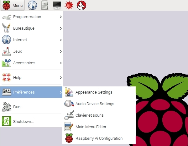This screenshot has width=188, height=146.
Task: Open the Programmation menu entry
Action: click(x=31, y=17)
